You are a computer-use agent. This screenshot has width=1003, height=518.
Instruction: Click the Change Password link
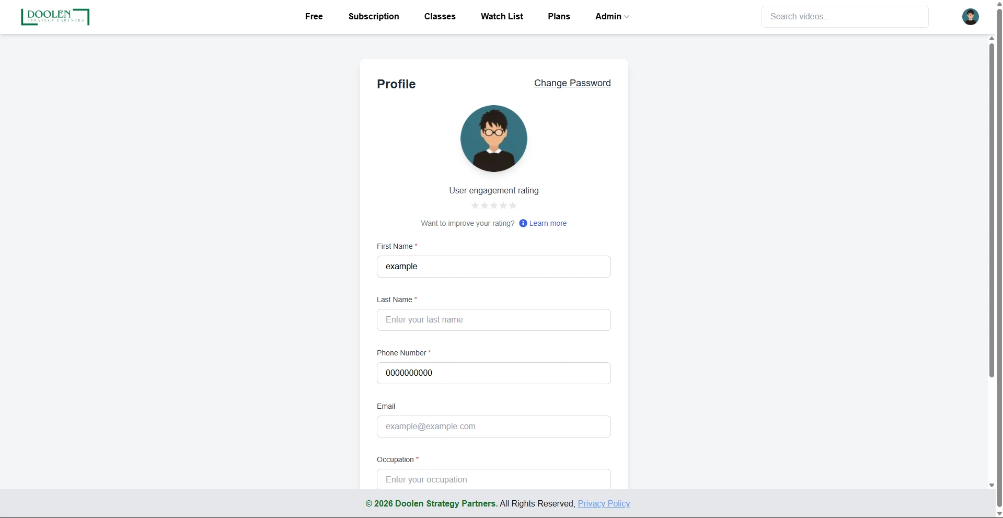572,83
